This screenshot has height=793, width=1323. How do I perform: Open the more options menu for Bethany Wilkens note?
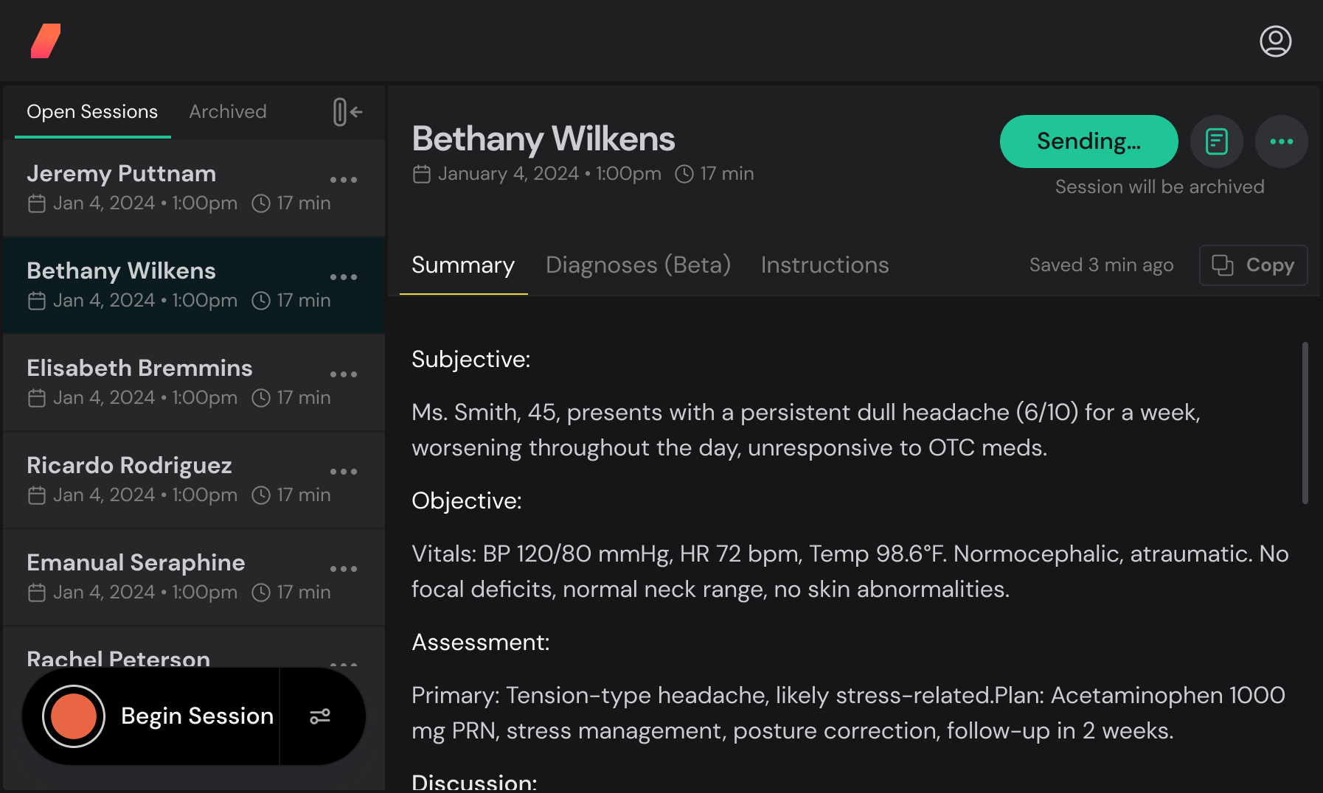tap(1281, 142)
